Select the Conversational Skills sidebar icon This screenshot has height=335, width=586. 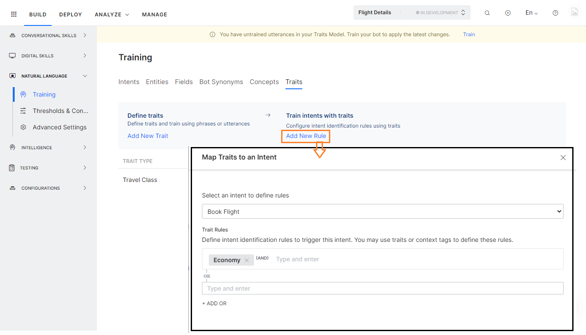pos(12,35)
